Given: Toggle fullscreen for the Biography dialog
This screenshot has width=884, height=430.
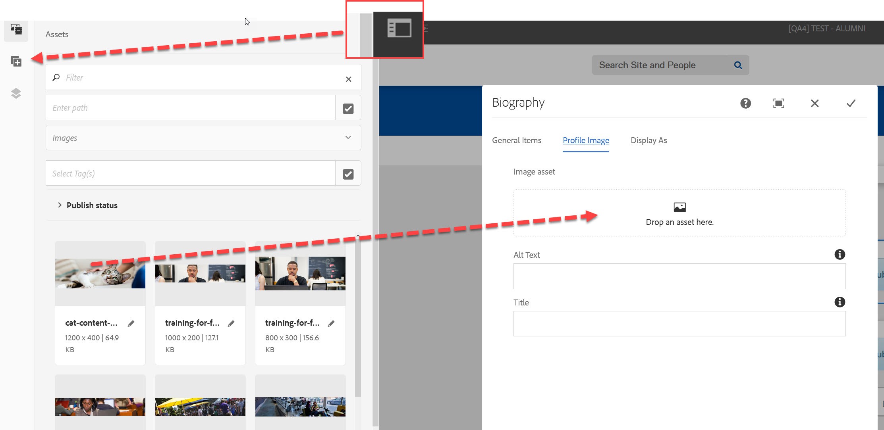Looking at the screenshot, I should coord(778,103).
